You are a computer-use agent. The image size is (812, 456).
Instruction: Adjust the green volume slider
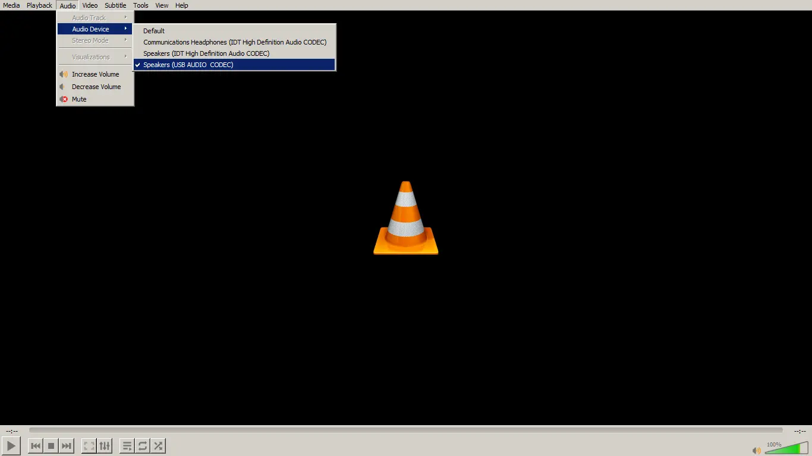click(x=786, y=448)
